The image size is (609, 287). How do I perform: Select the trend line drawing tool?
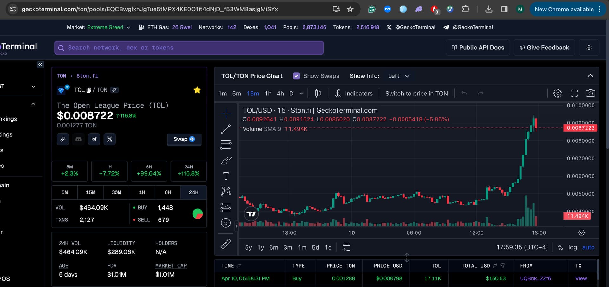point(226,129)
